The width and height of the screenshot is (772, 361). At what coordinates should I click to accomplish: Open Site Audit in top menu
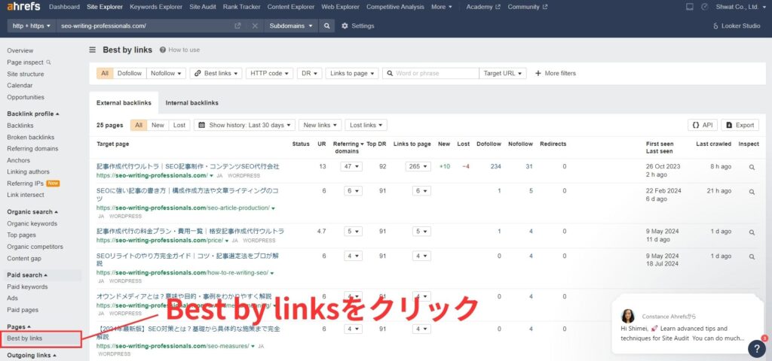pyautogui.click(x=202, y=7)
